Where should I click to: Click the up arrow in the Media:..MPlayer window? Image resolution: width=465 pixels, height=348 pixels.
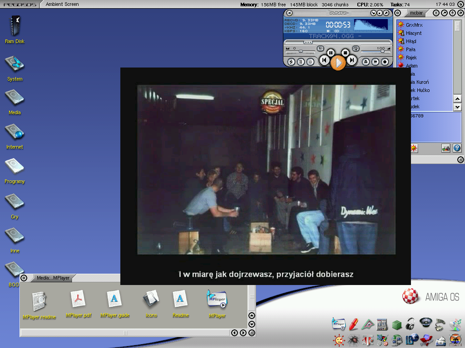[252, 315]
